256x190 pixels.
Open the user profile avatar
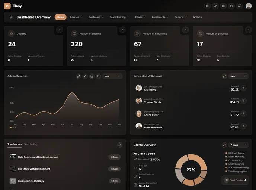pyautogui.click(x=249, y=6)
